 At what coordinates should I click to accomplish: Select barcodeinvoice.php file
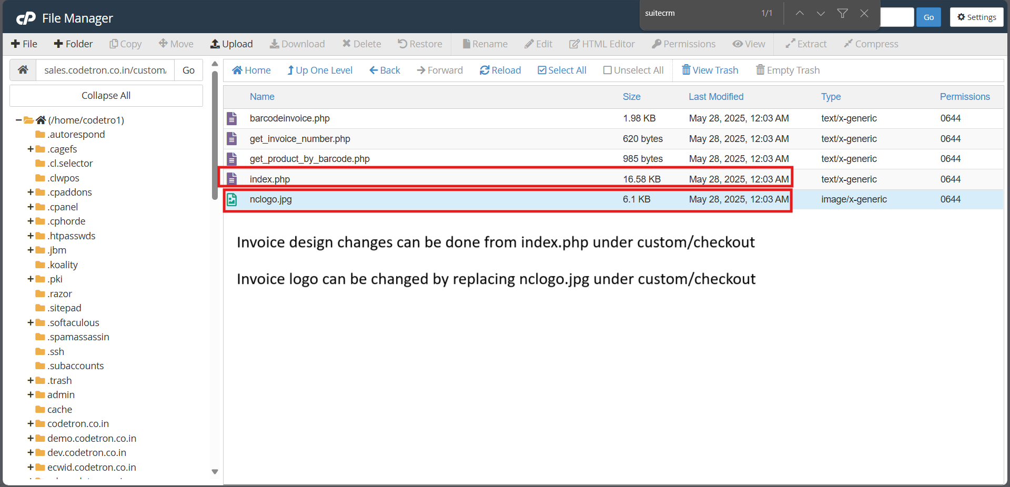[613, 118]
